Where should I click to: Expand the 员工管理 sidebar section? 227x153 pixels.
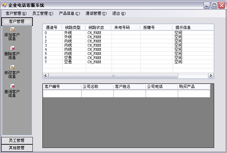click(x=17, y=140)
